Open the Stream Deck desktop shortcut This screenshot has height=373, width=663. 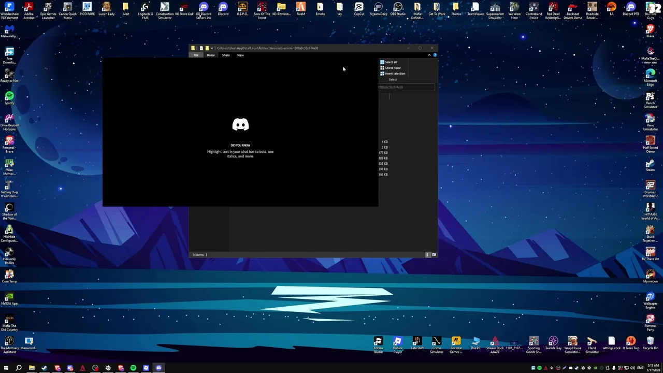click(x=378, y=9)
